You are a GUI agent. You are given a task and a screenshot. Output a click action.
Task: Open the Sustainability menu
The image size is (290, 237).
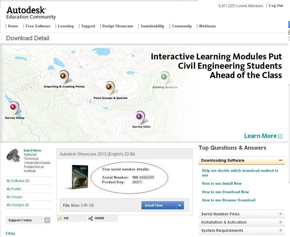pyautogui.click(x=152, y=26)
